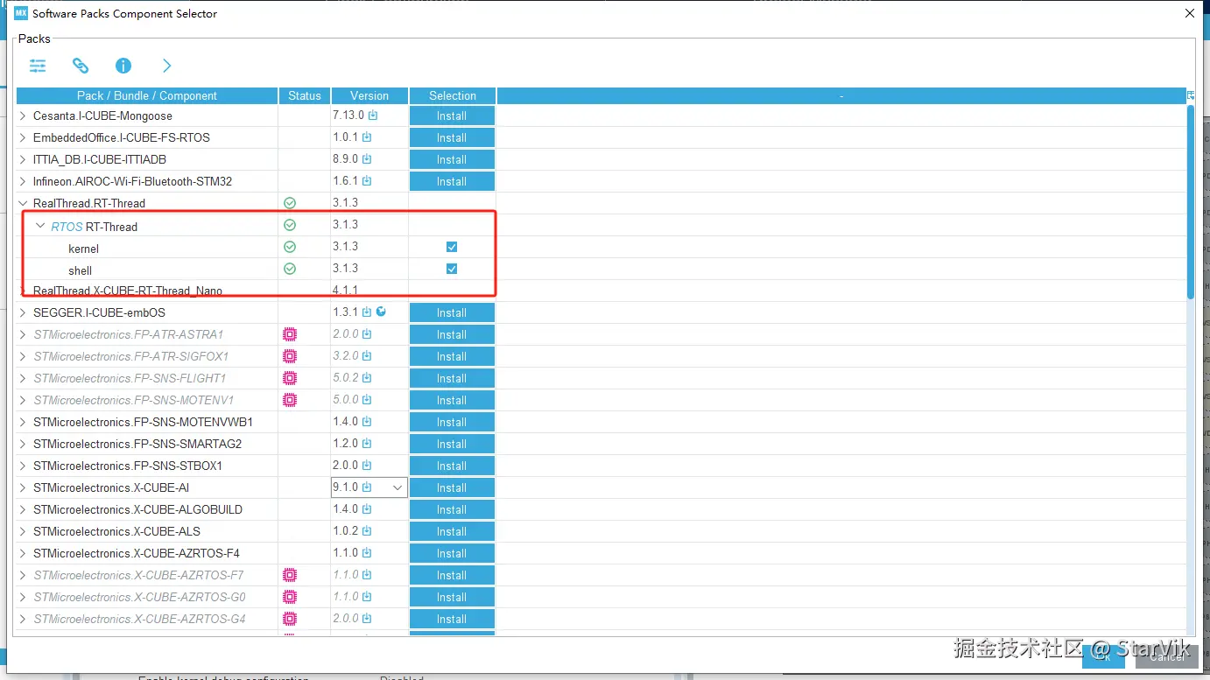The width and height of the screenshot is (1210, 680).
Task: Click download icon beside version 1.6.1
Action: click(x=367, y=181)
